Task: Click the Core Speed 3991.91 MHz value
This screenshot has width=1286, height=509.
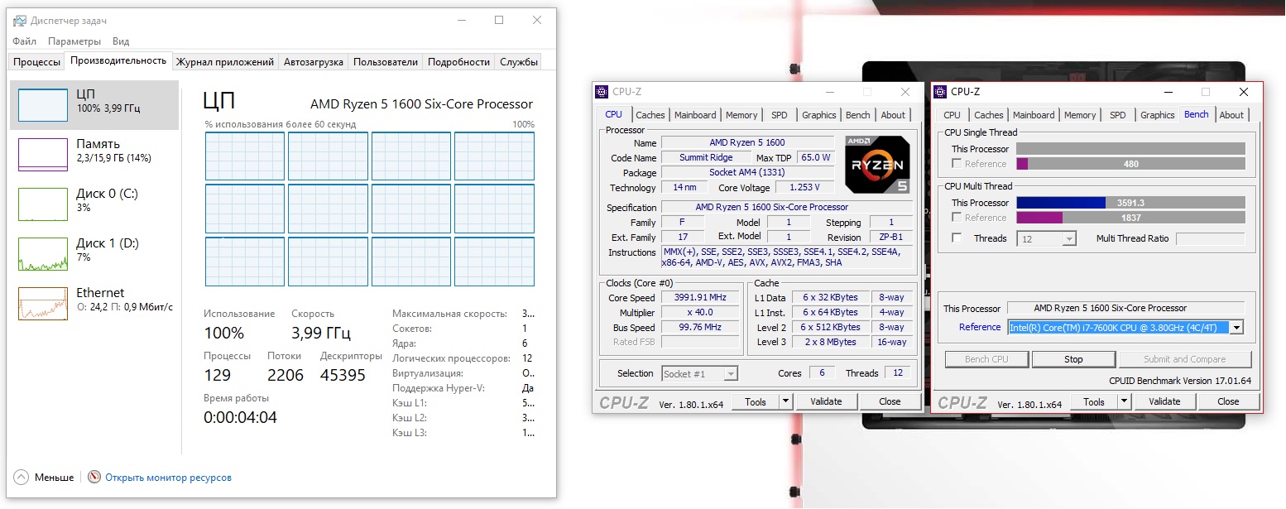Action: (701, 297)
